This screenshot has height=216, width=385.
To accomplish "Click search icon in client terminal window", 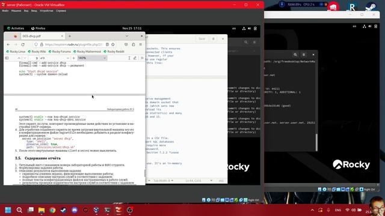I will 295,55.
